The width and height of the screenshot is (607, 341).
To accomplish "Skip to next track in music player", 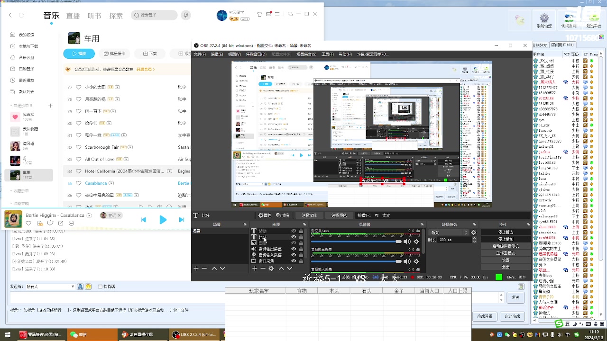I will (182, 220).
